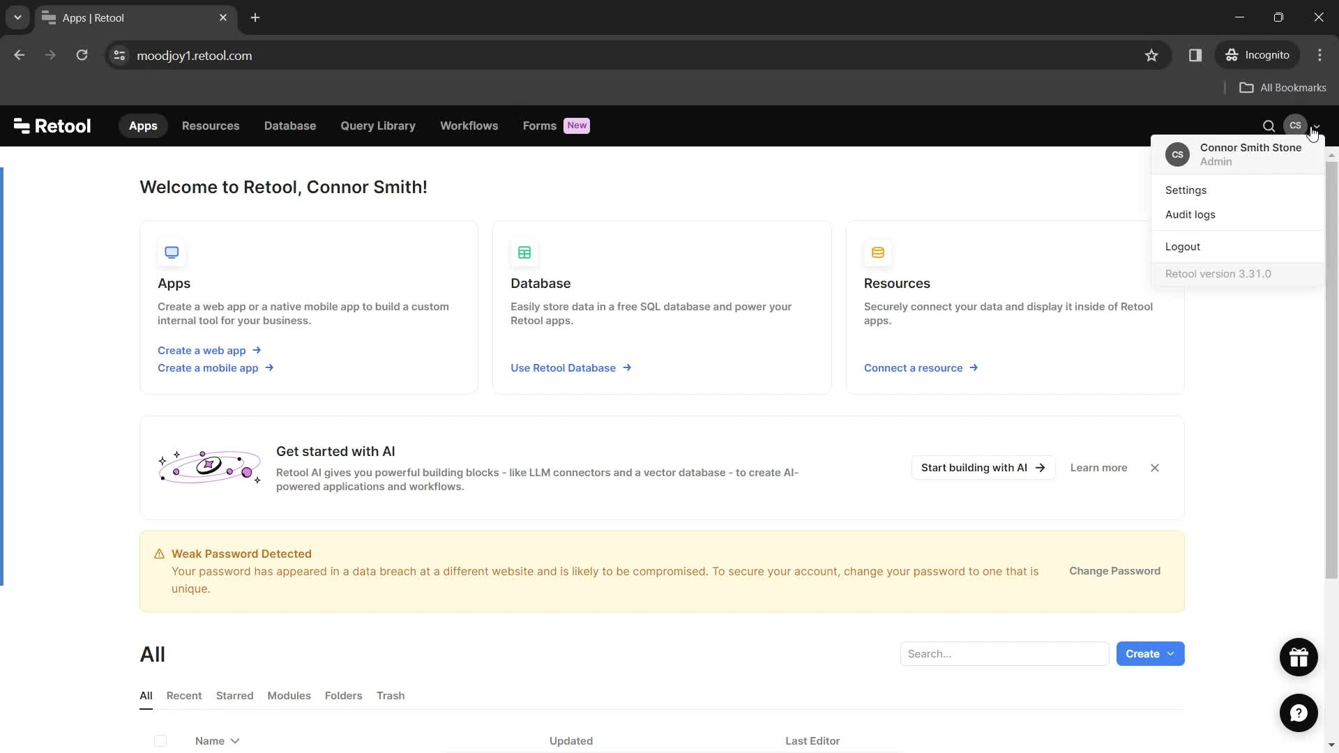Click the Apps card monitor icon
The height and width of the screenshot is (753, 1339).
172,252
